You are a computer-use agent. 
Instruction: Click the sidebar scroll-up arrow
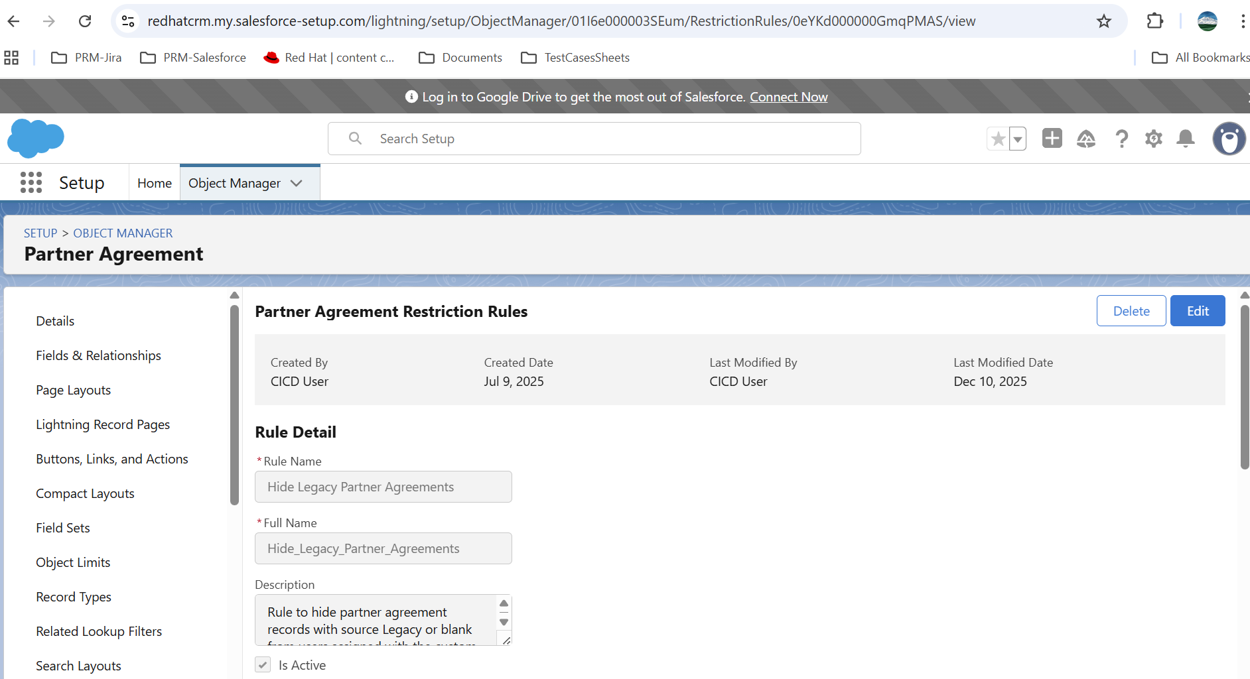234,295
